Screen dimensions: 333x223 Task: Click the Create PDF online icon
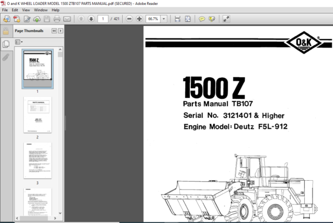[x=17, y=19]
